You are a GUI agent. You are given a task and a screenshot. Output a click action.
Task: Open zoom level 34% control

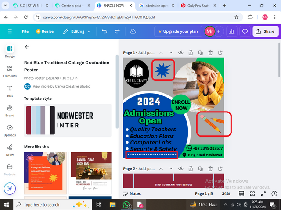[226, 193]
